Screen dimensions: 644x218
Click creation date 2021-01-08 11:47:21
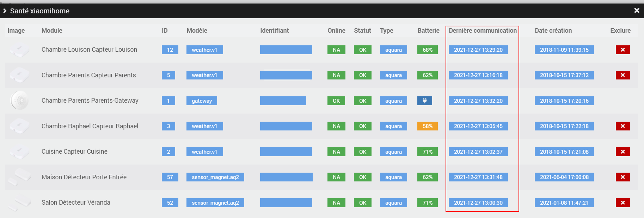564,203
